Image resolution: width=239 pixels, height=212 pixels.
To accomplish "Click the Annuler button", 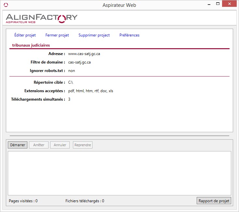I will (x=60, y=145).
